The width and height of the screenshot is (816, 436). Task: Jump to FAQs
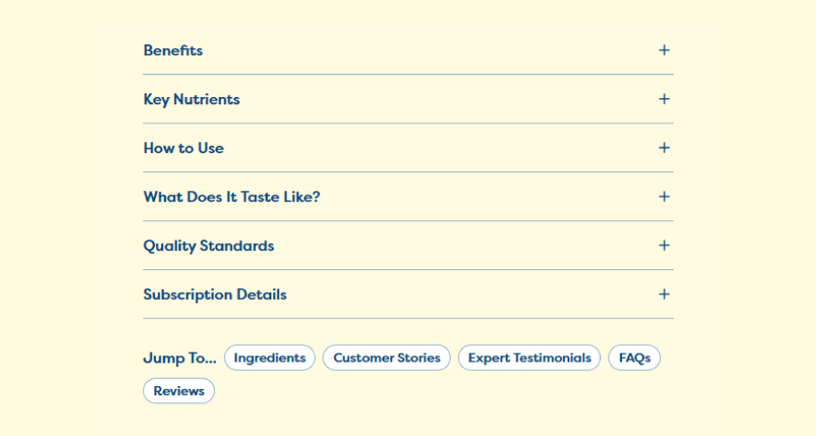(x=635, y=357)
